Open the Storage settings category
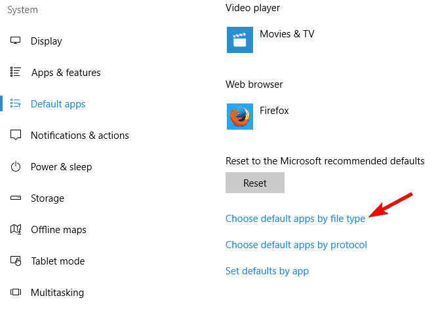The height and width of the screenshot is (311, 438). click(47, 198)
